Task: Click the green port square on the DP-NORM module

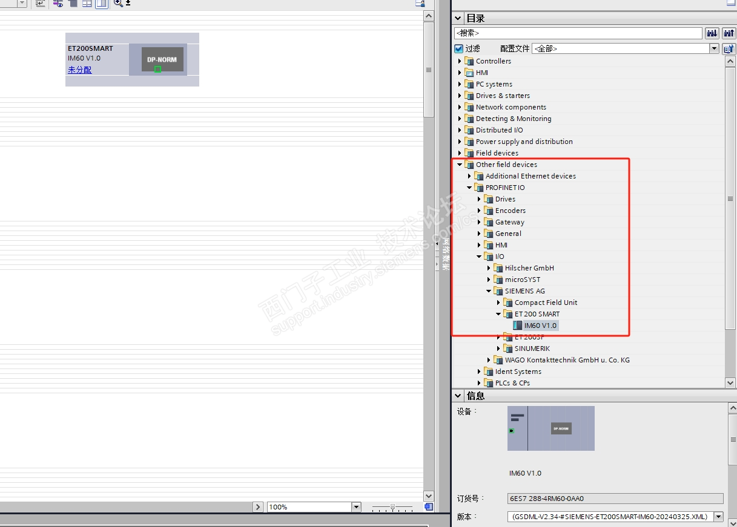Action: point(157,69)
